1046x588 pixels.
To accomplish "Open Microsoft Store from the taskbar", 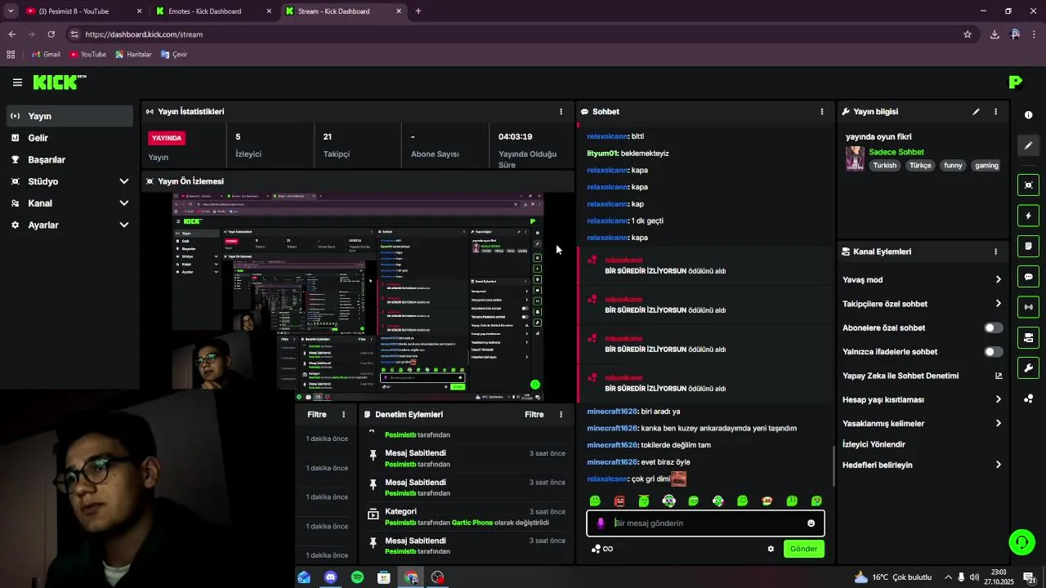I will pos(384,577).
